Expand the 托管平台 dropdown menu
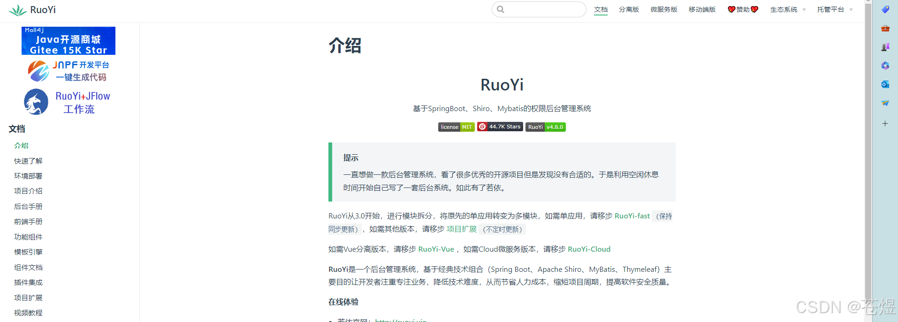This screenshot has width=898, height=322. coord(835,9)
